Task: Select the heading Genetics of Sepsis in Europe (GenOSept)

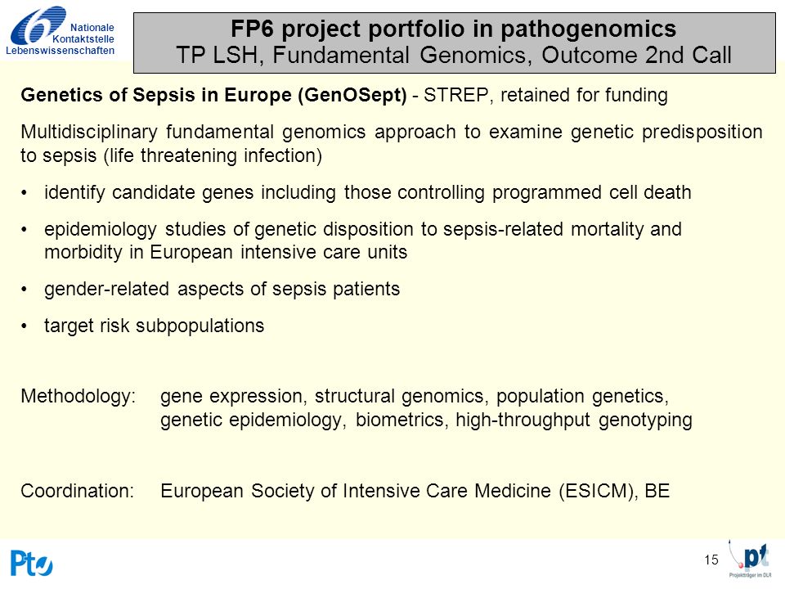Action: coord(213,95)
